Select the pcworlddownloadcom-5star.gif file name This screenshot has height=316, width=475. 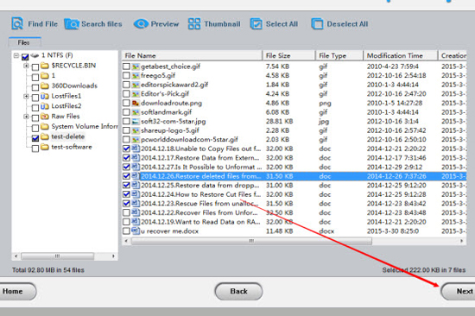(x=189, y=140)
